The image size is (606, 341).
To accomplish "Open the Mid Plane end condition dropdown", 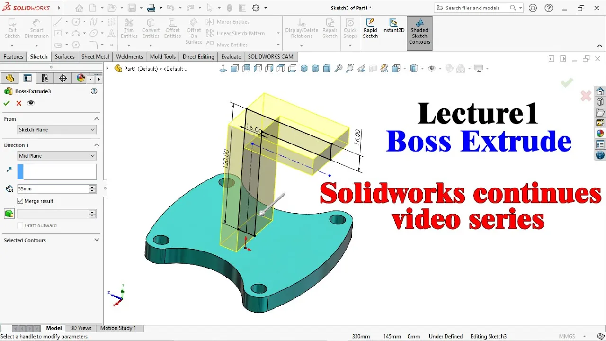I will 57,155.
